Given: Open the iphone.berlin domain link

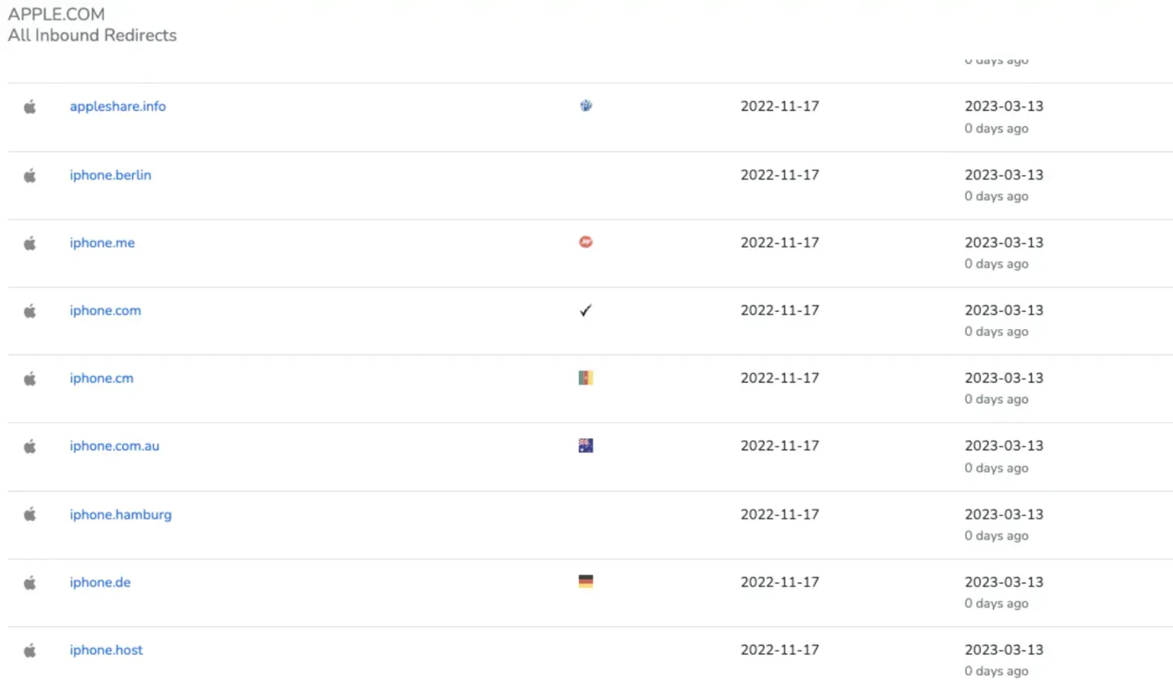Looking at the screenshot, I should point(110,175).
